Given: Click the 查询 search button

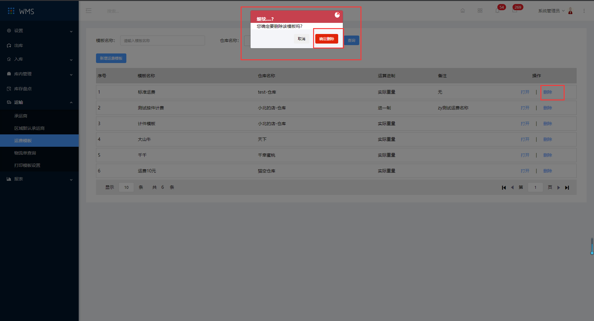Looking at the screenshot, I should [x=352, y=40].
